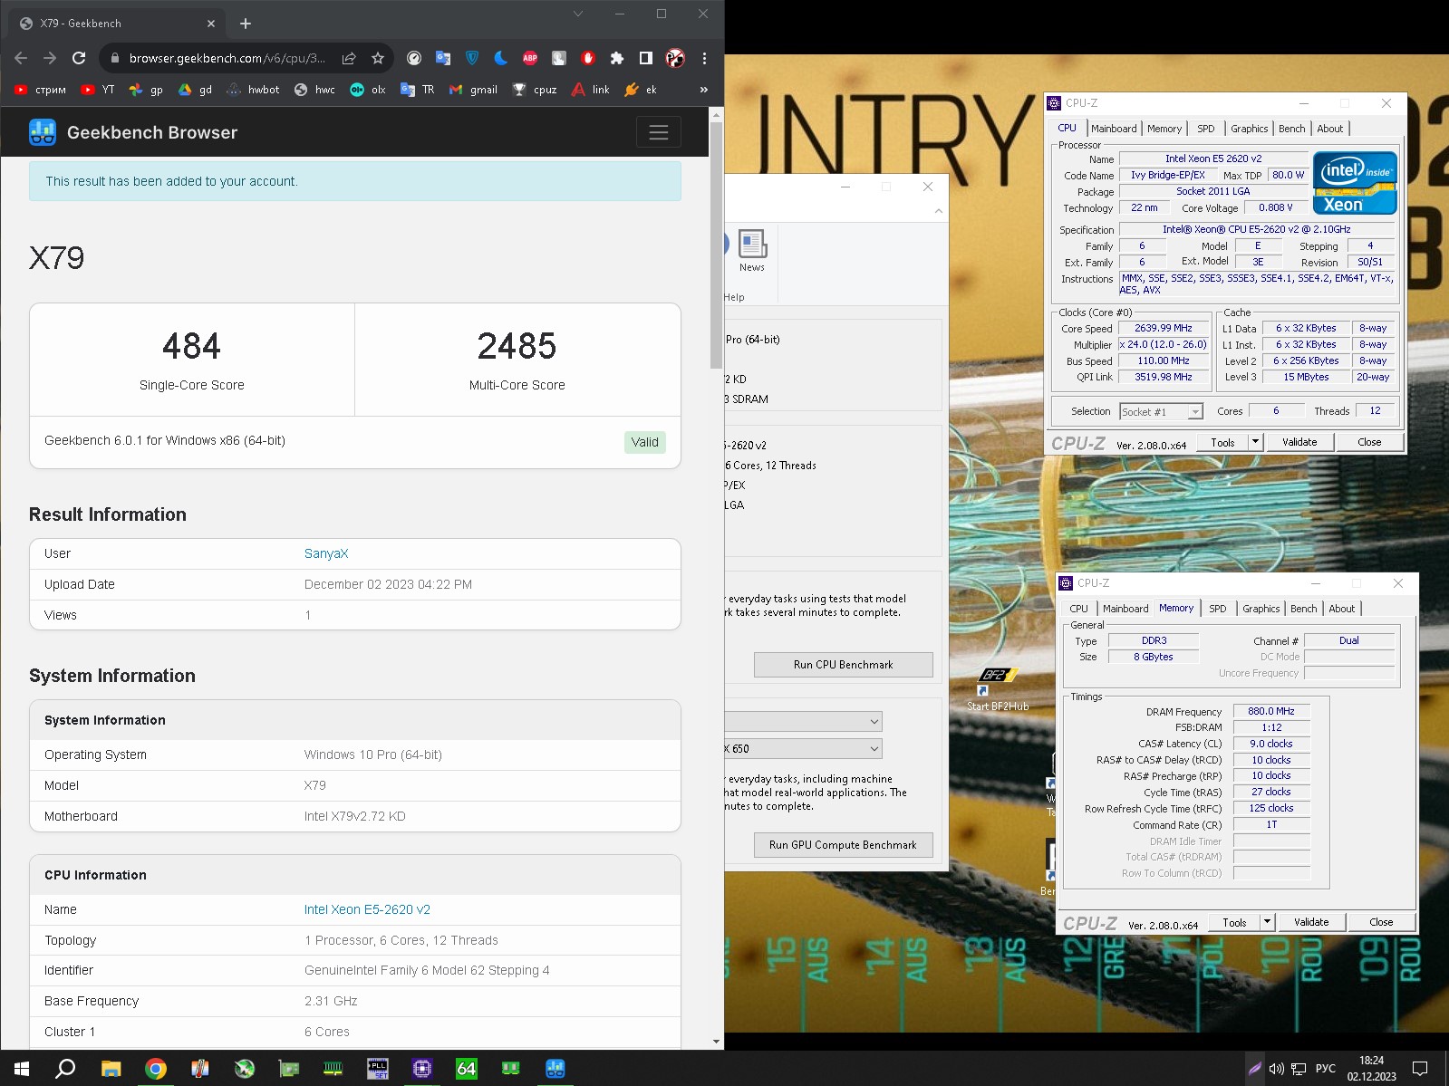
Task: Open the volume control in system tray
Action: (x=1276, y=1069)
